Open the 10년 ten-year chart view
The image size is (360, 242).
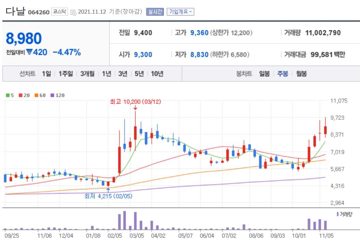click(157, 73)
